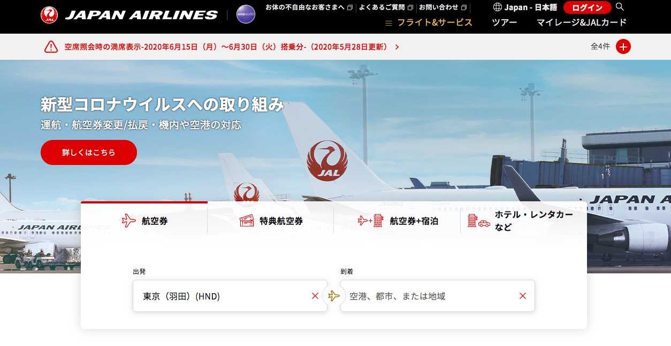Click the red ログイン button
Screen dimensions: 671x346
click(588, 7)
